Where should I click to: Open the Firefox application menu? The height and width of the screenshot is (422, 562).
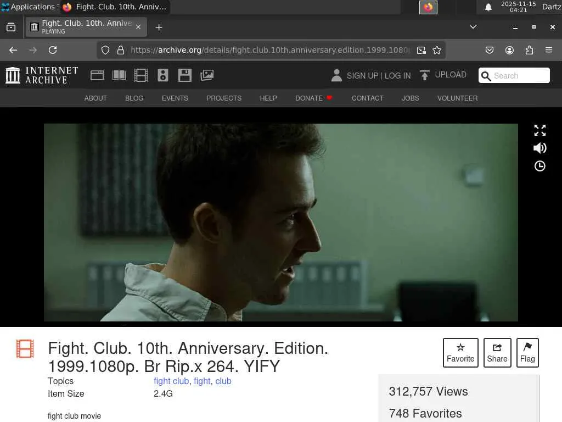[549, 50]
